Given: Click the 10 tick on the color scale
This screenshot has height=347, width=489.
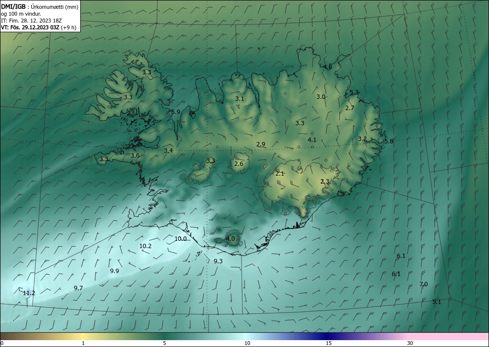Looking at the screenshot, I should 247,343.
